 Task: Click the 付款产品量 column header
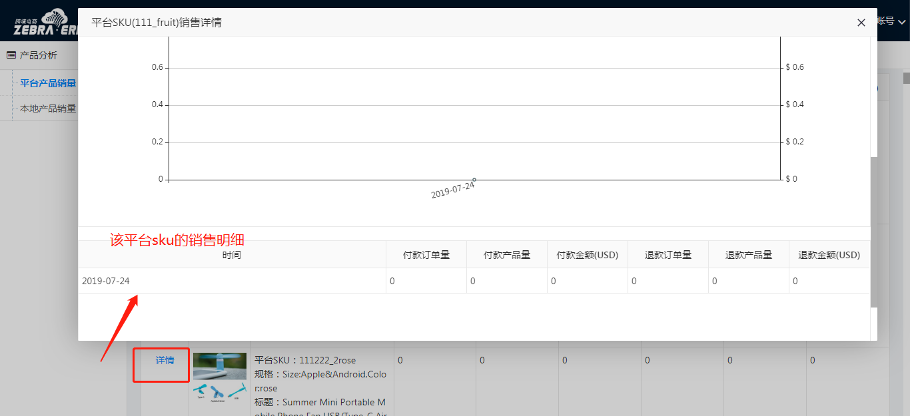tap(507, 255)
